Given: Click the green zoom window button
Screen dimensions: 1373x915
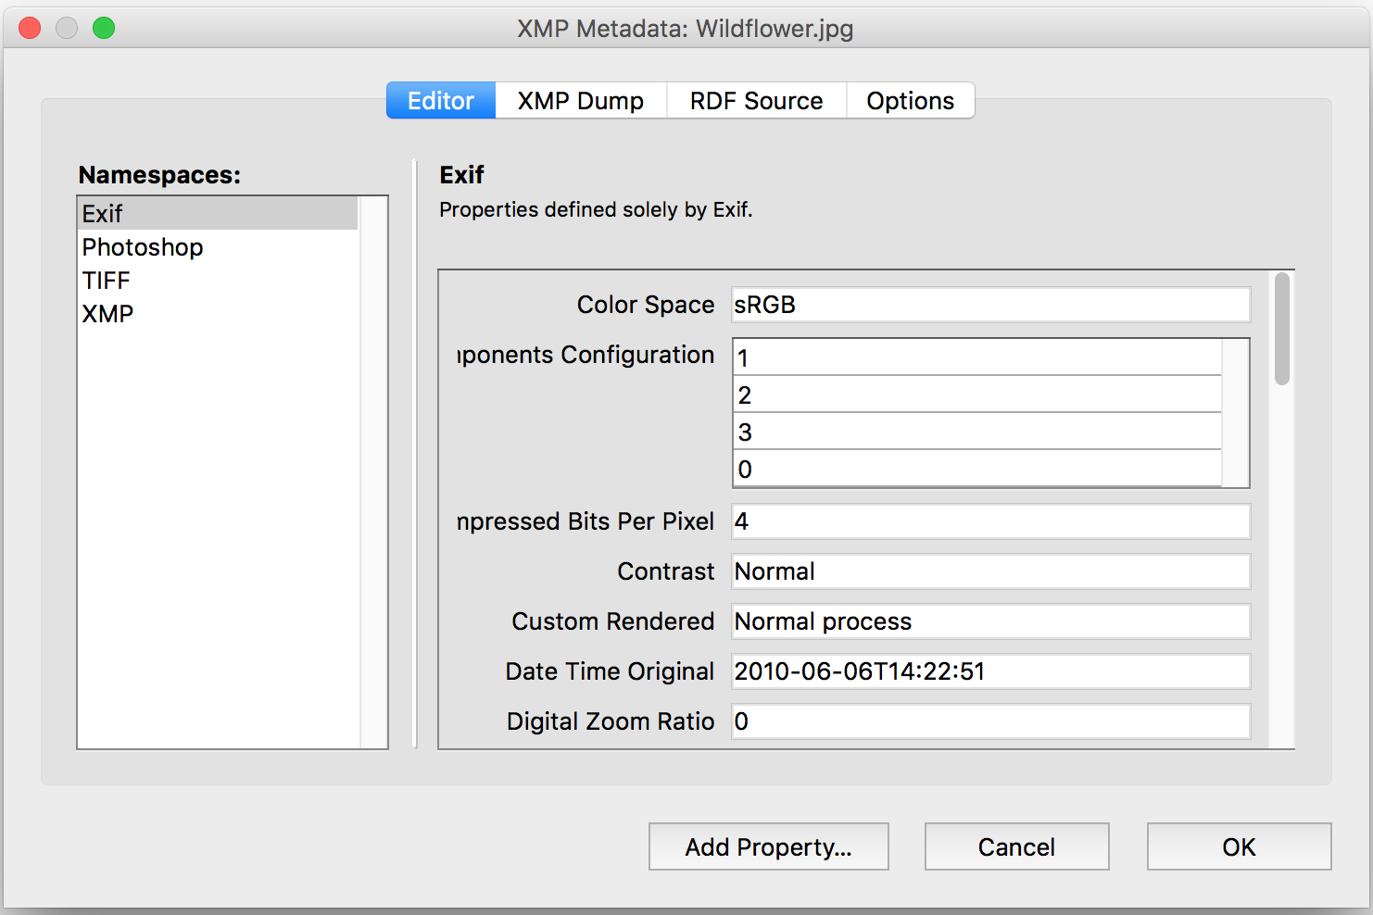Looking at the screenshot, I should (x=104, y=28).
